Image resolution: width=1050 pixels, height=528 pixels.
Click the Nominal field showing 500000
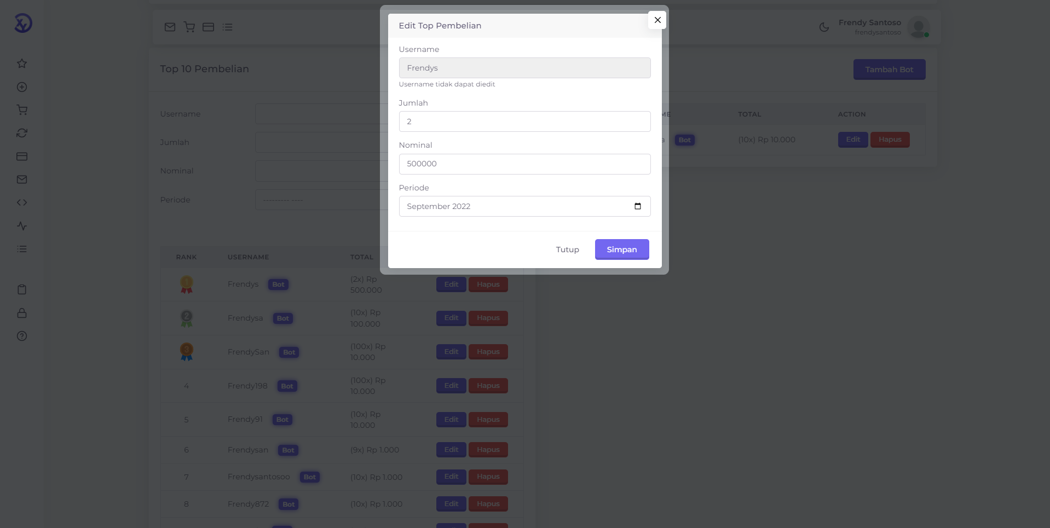point(524,164)
